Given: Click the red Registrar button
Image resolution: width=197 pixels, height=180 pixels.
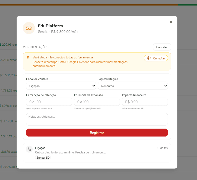Looking at the screenshot, I should click(x=97, y=133).
